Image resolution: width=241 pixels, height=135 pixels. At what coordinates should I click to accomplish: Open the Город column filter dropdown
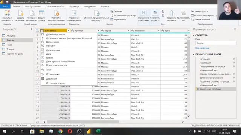[129, 31]
